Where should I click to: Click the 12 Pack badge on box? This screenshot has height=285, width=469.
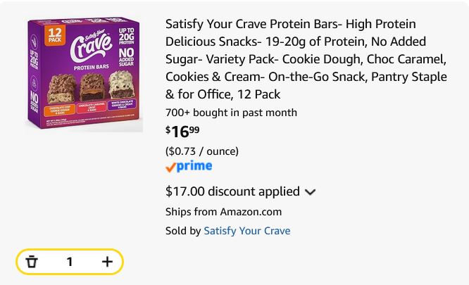pos(55,35)
